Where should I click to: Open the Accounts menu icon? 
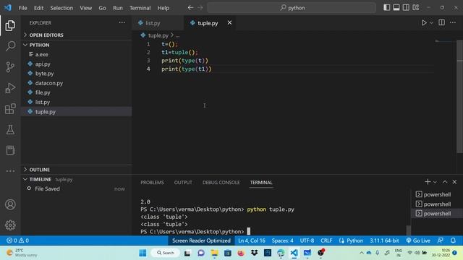(10, 204)
